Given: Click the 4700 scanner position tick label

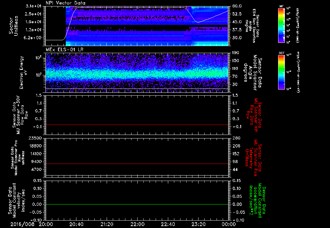Looking at the screenshot, I should coord(36,169).
